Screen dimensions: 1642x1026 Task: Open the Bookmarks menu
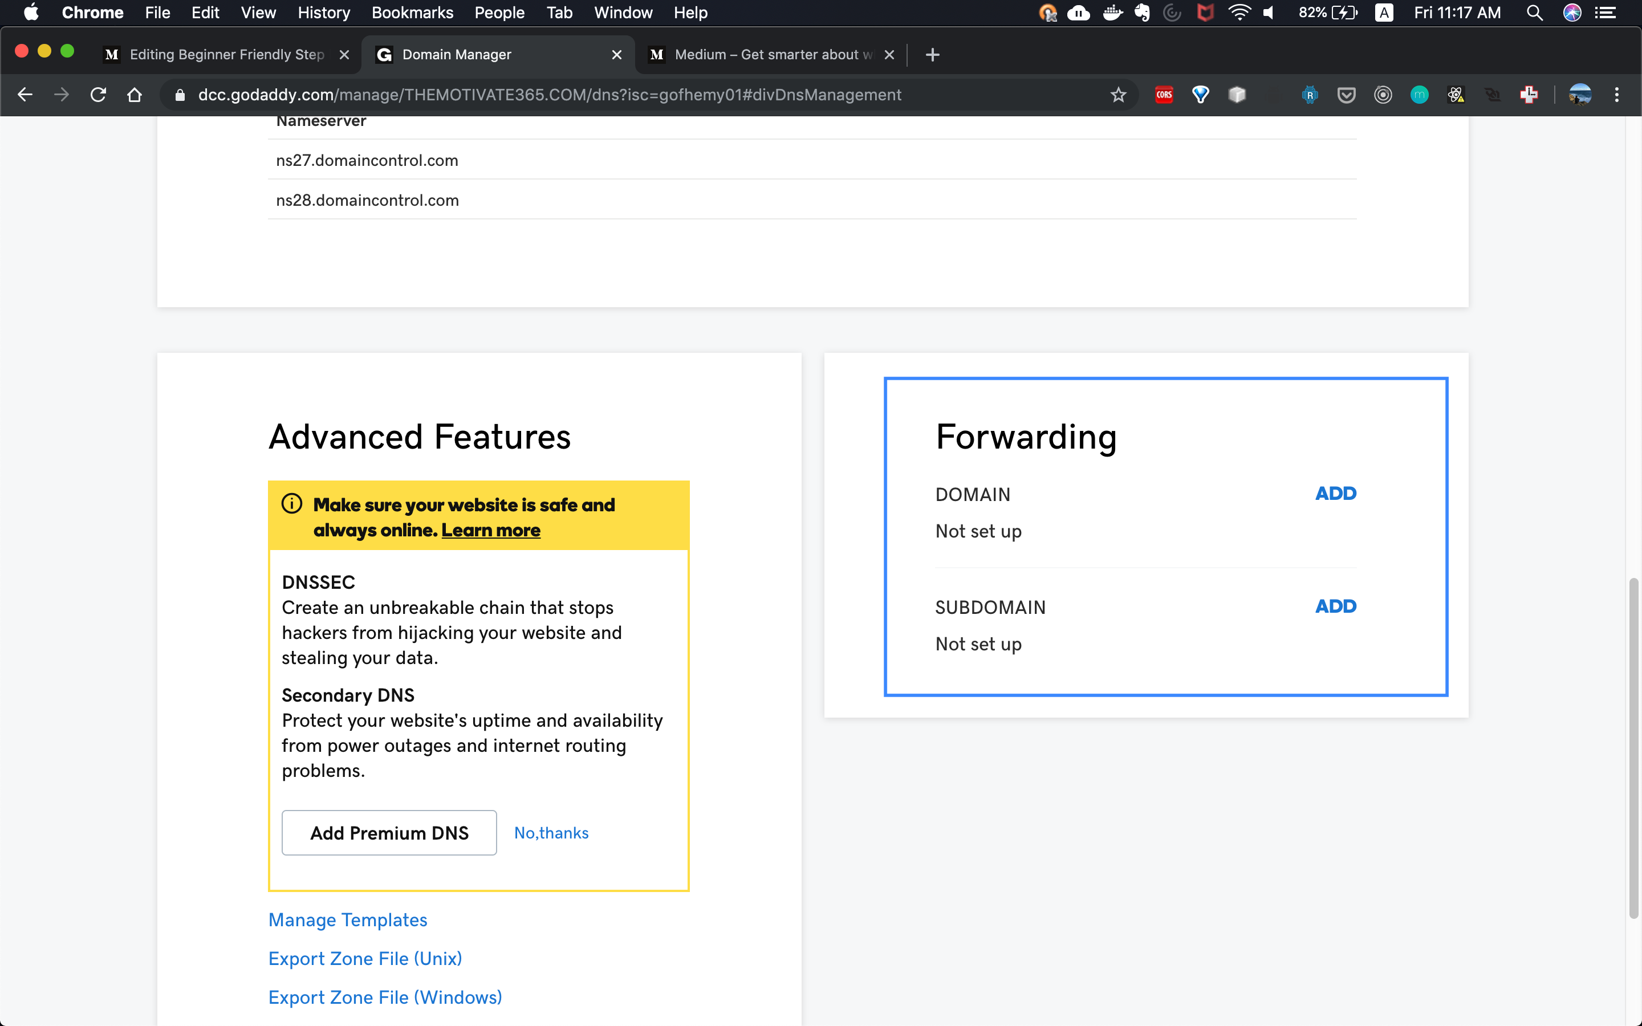point(413,13)
